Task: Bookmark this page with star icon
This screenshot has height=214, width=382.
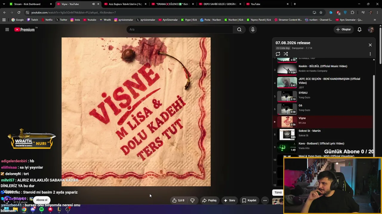Action: (x=321, y=12)
